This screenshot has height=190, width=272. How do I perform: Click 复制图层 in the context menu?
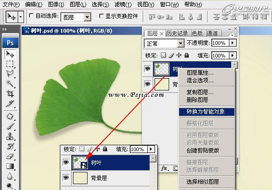200,92
